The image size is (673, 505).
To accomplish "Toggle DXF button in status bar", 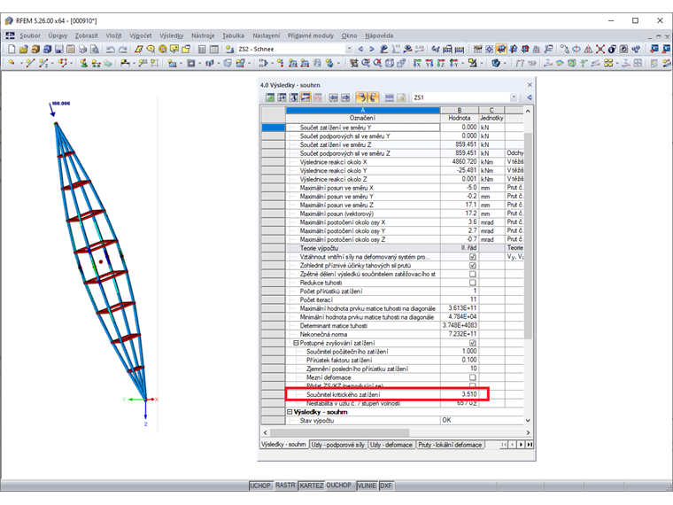I will (x=386, y=486).
